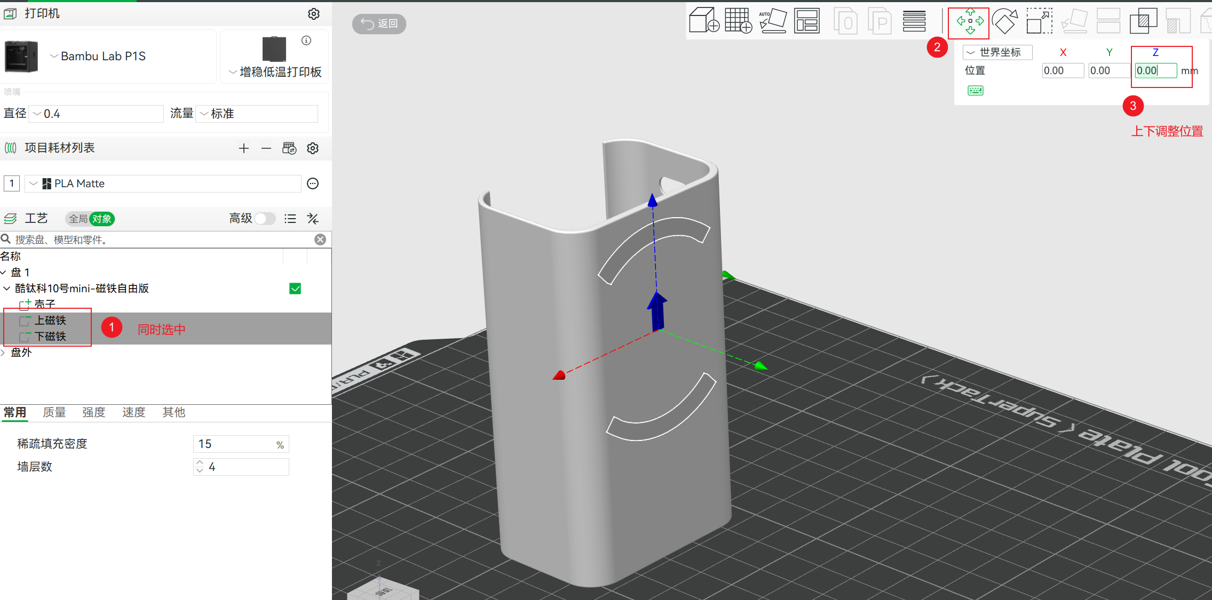Click the 稀疏填充密度 value field
The image size is (1212, 600).
pyautogui.click(x=241, y=444)
